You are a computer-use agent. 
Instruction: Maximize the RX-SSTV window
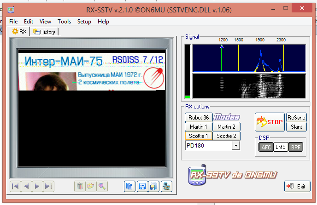click(x=286, y=8)
